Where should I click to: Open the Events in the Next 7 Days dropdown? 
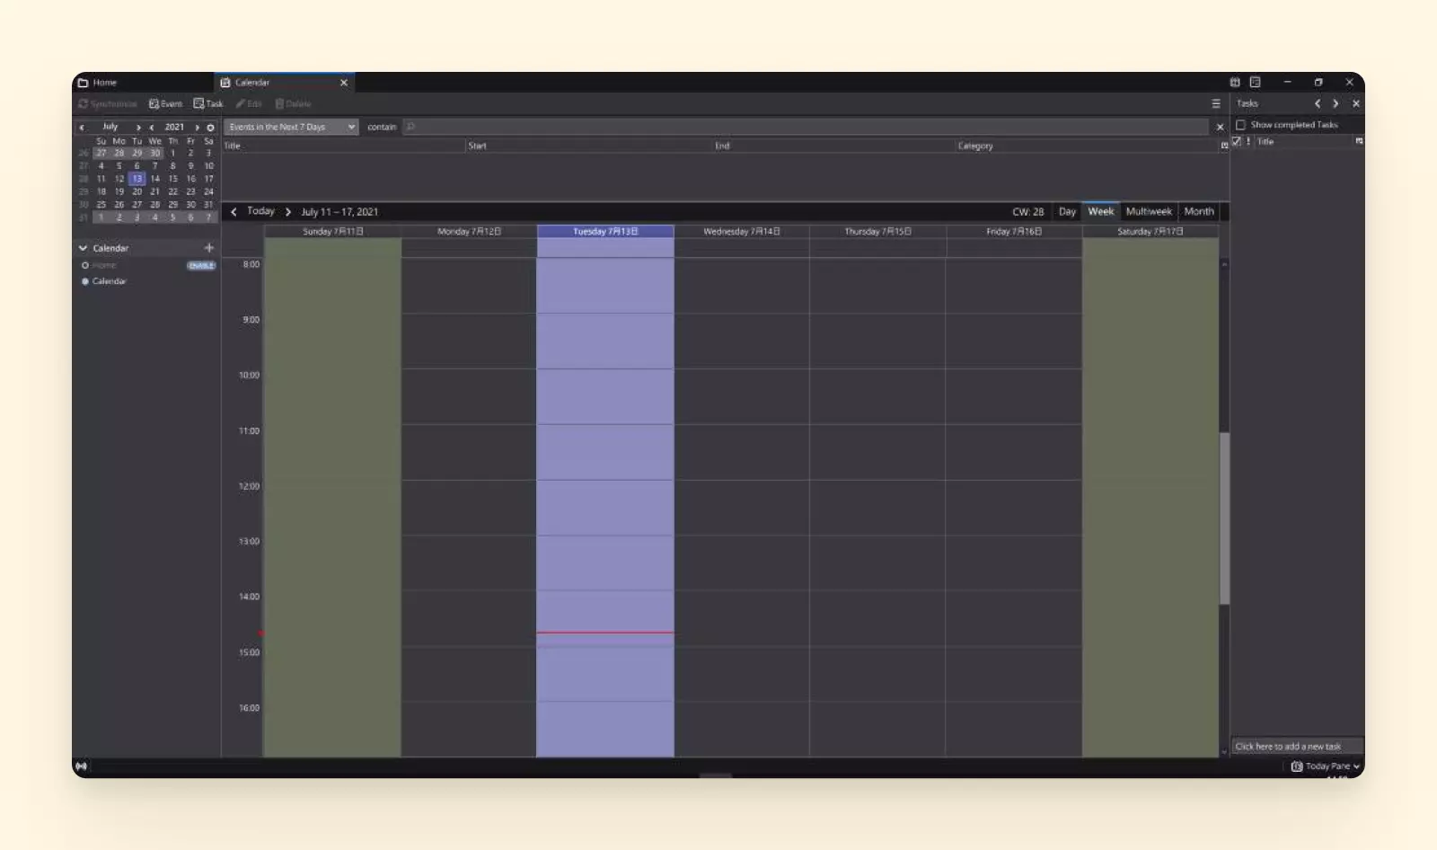(291, 128)
